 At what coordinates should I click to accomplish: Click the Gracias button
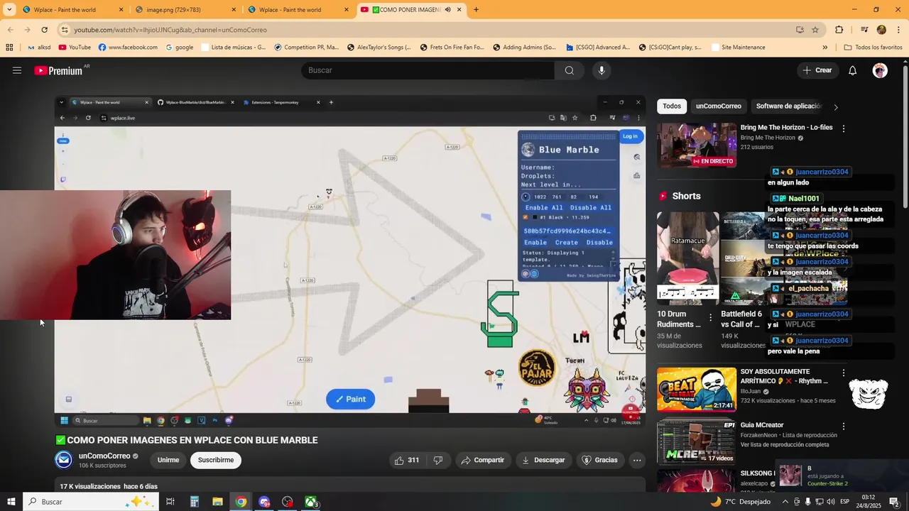tap(599, 460)
